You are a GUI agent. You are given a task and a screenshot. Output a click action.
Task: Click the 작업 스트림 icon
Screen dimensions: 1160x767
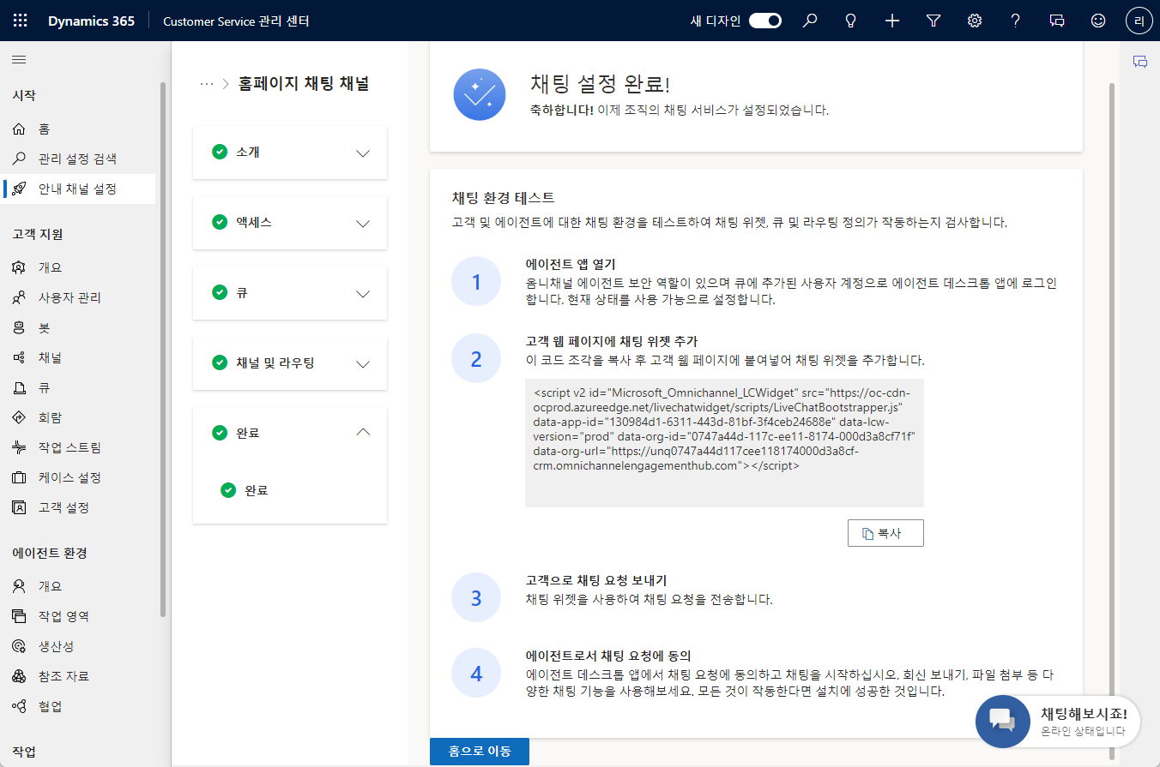point(19,447)
